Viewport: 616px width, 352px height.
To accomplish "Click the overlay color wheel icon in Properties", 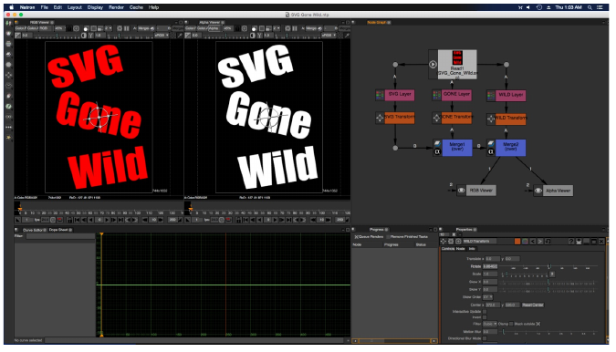I will (x=525, y=242).
